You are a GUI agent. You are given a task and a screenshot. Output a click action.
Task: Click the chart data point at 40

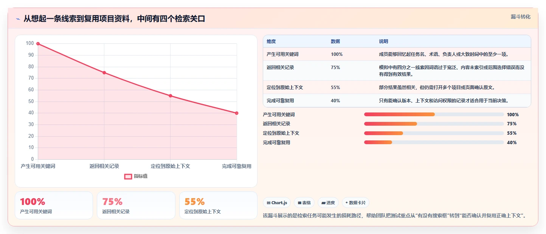[237, 113]
